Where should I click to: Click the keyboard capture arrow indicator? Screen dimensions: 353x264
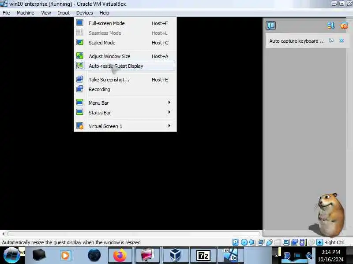[319, 242]
